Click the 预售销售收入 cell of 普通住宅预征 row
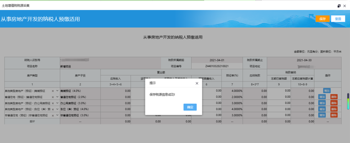Screen dimensions: 350x143 point(206,97)
